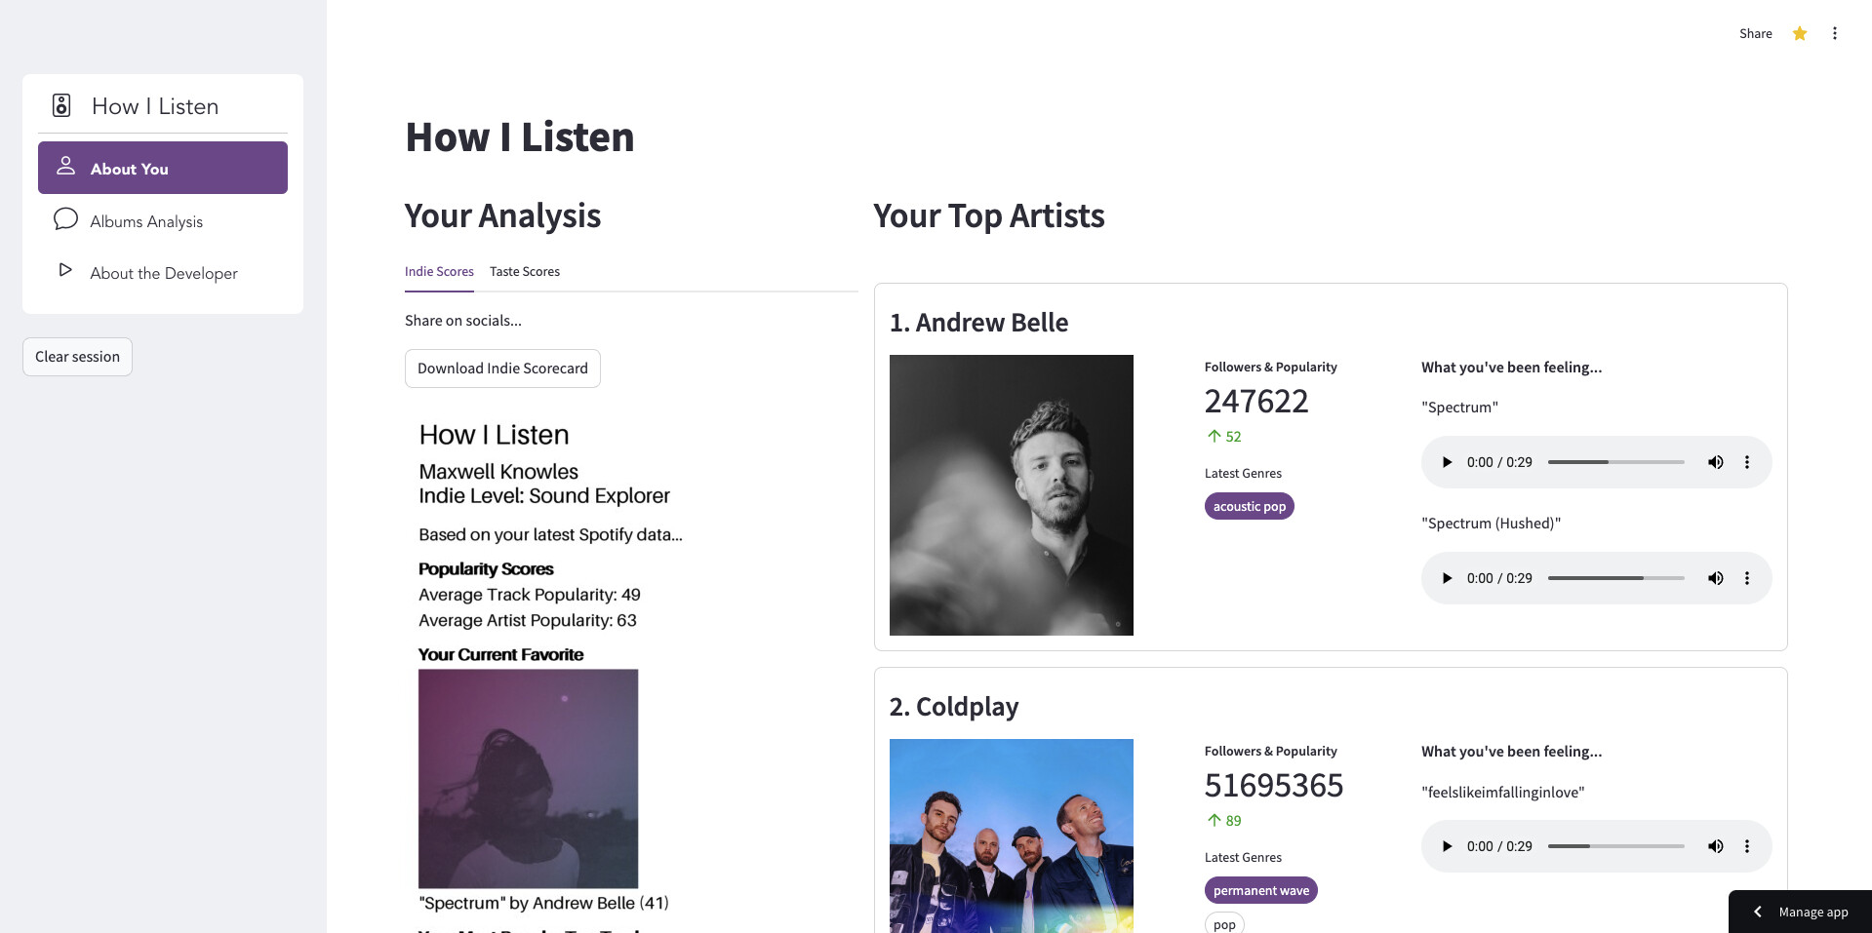Select the Indie Scores tab
The height and width of the screenshot is (933, 1872).
pos(439,272)
